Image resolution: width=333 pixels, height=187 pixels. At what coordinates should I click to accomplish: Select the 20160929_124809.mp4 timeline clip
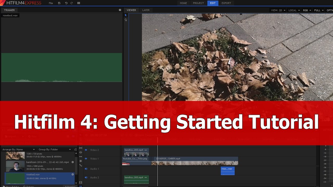point(195,161)
